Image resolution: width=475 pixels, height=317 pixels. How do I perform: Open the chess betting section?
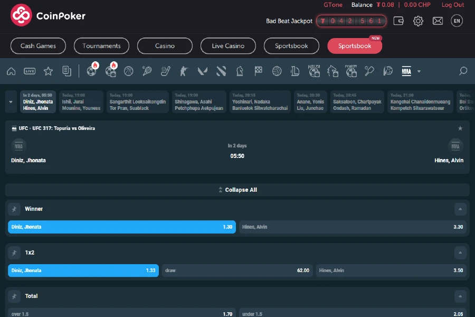click(240, 71)
